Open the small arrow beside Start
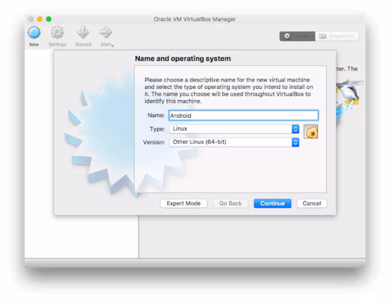Viewport: 390px width, 303px height. pyautogui.click(x=112, y=46)
